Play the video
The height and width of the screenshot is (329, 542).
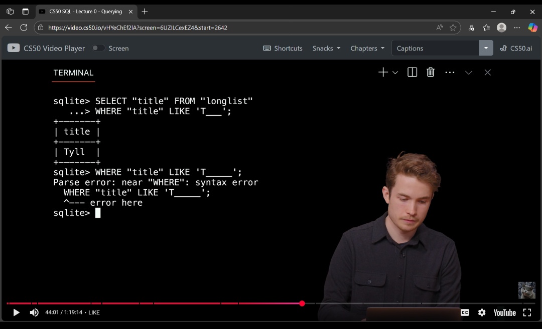(16, 312)
